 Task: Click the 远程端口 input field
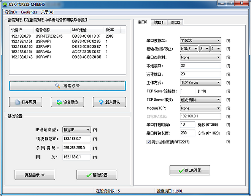(x=200, y=74)
